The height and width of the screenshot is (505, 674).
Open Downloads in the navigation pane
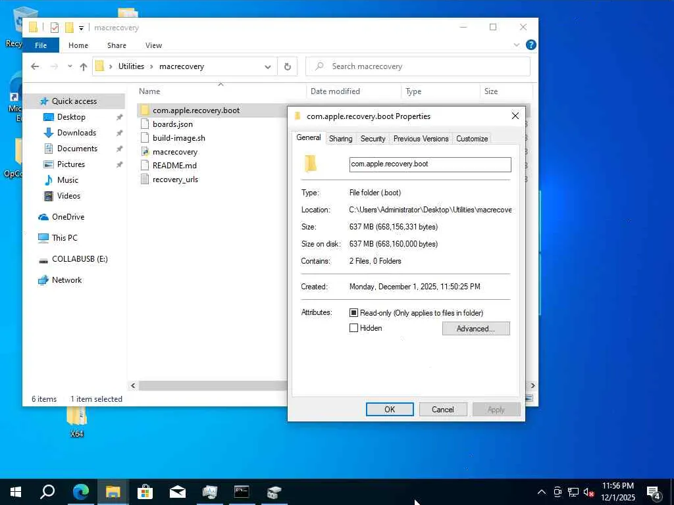(76, 133)
